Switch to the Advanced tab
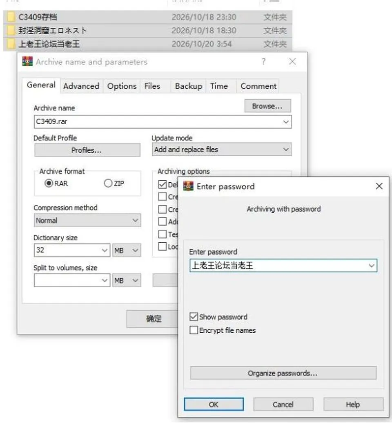392x423 pixels. click(81, 86)
